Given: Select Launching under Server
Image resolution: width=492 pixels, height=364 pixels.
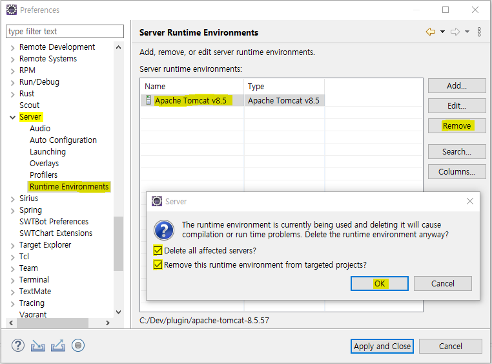Looking at the screenshot, I should pyautogui.click(x=48, y=152).
